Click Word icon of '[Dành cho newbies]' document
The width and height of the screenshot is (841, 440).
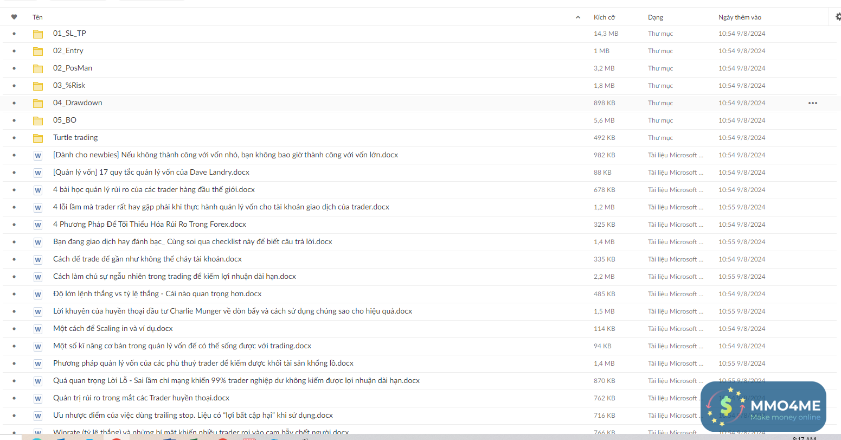click(38, 156)
